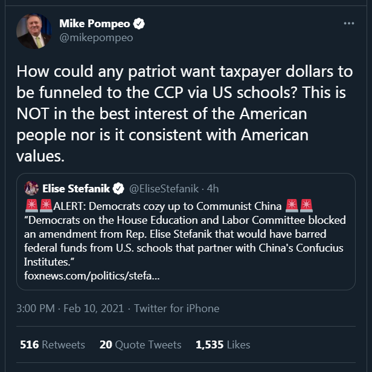Click the 4h timestamp of the quoted tweet
The height and width of the screenshot is (372, 372).
[213, 189]
